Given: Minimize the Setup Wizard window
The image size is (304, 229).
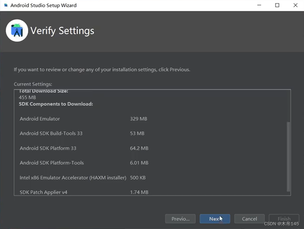Looking at the screenshot, I should [x=259, y=5].
